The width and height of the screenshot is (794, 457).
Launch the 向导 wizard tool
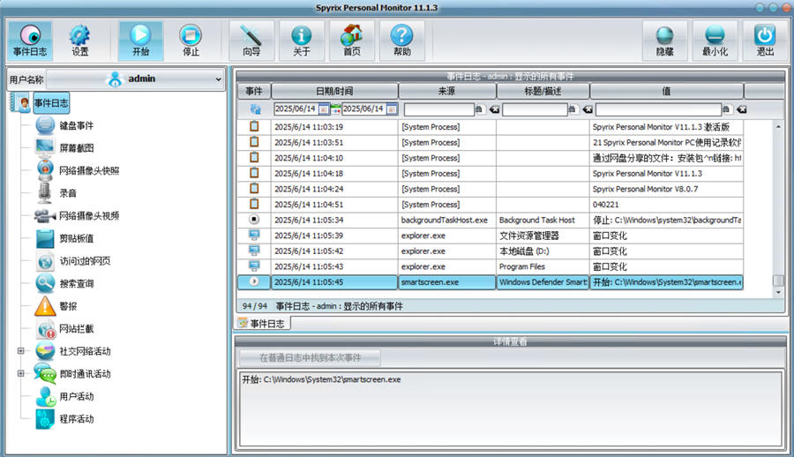(x=251, y=41)
